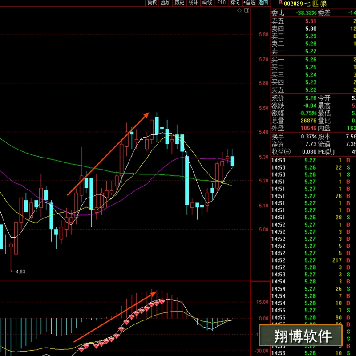
Task: Select the 画线 drawing tool
Action: (x=207, y=3)
